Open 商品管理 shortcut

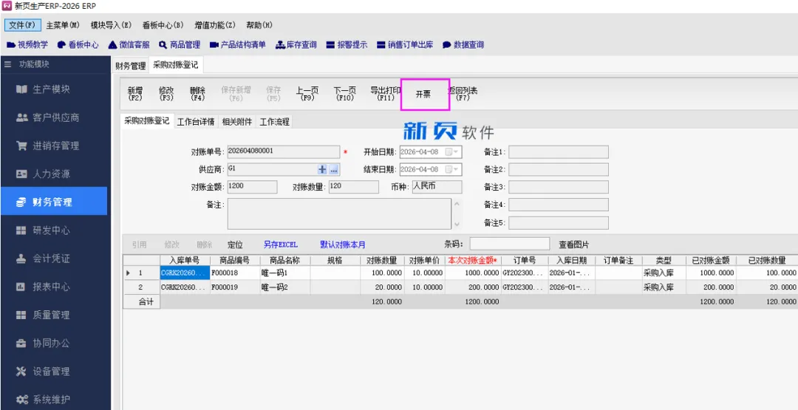pos(180,45)
